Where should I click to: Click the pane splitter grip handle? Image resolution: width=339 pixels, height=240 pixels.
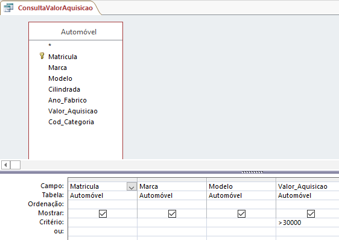(x=252, y=172)
